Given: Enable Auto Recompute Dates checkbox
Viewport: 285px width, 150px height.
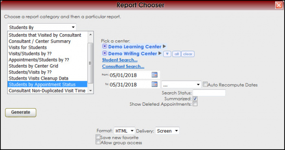Looking at the screenshot, I should coord(205,84).
